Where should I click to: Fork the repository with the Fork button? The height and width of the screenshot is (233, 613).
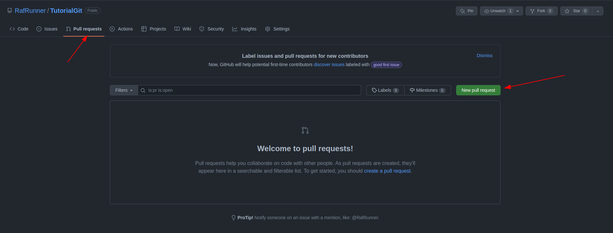click(x=542, y=11)
